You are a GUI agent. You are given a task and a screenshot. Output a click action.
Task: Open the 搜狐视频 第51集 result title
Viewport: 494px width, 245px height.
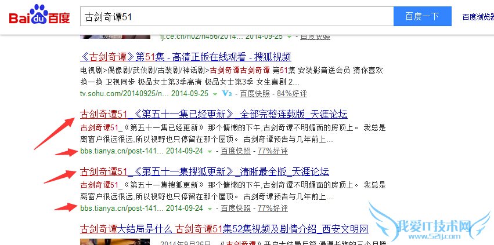(x=186, y=57)
